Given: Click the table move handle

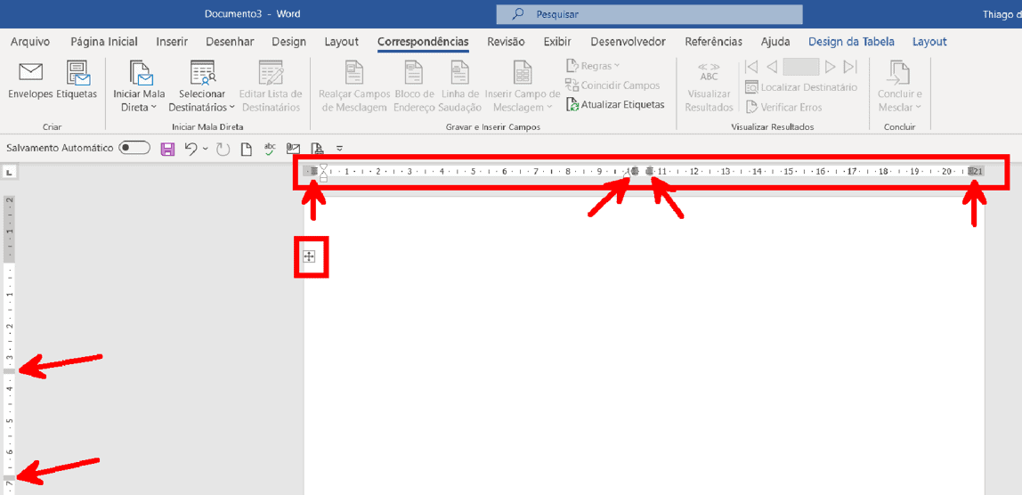Looking at the screenshot, I should (x=310, y=257).
